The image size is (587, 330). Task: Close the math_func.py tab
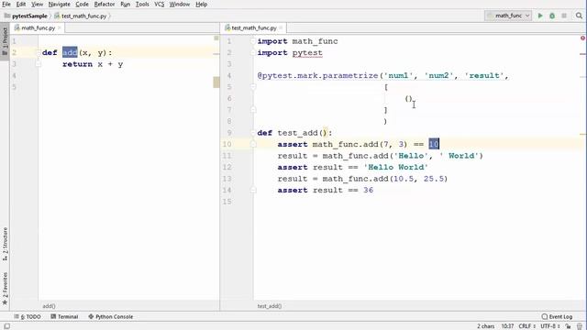click(x=59, y=28)
